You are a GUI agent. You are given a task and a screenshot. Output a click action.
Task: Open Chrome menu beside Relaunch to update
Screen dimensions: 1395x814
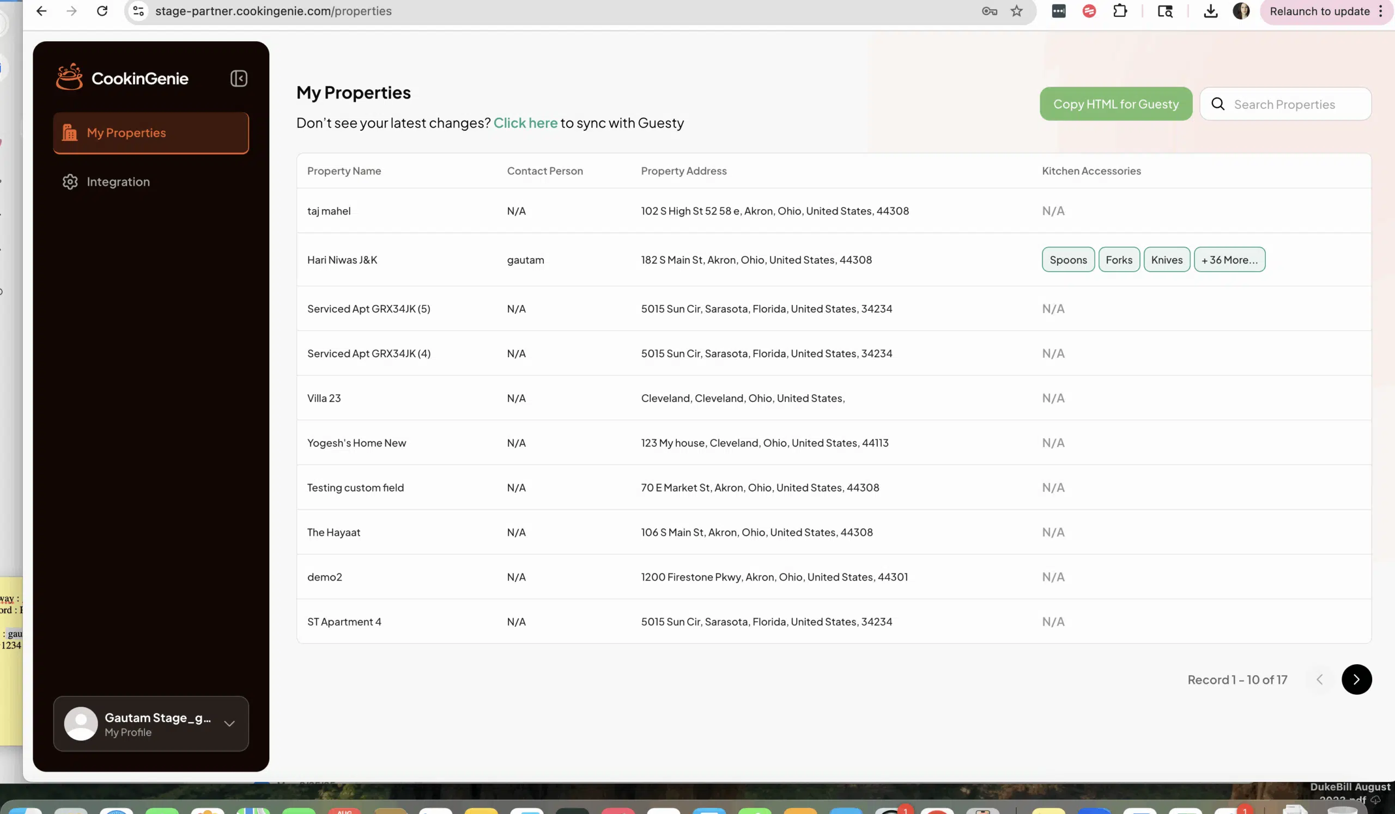coord(1381,11)
